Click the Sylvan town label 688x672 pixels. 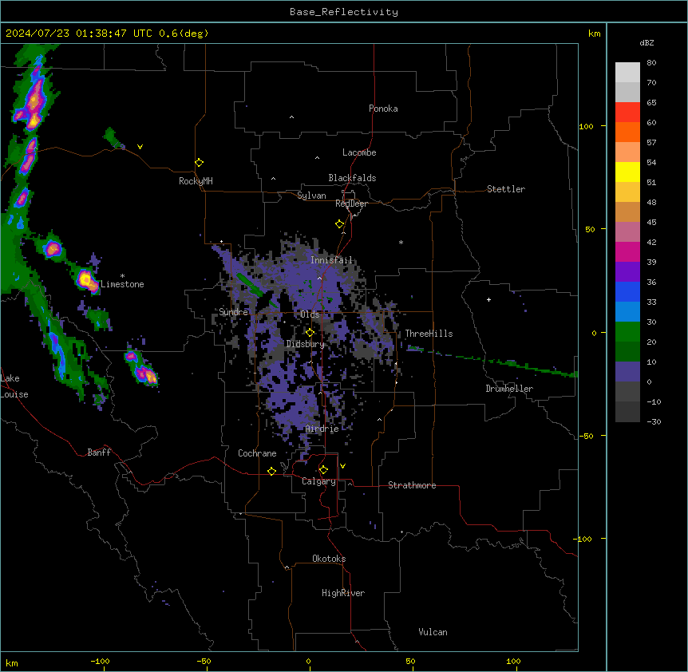click(311, 196)
